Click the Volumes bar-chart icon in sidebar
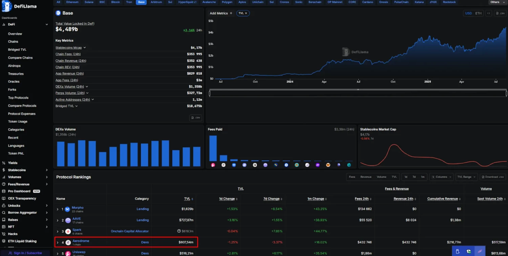The image size is (508, 256). (4, 177)
